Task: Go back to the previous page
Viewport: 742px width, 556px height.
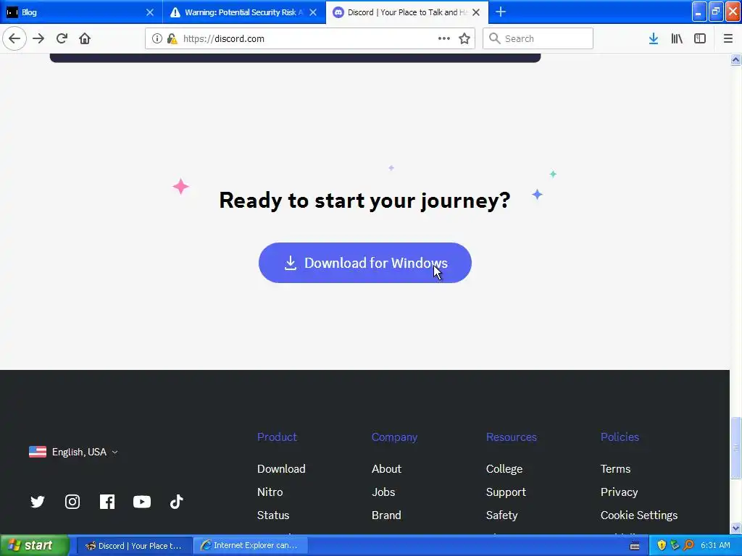Action: (14, 38)
